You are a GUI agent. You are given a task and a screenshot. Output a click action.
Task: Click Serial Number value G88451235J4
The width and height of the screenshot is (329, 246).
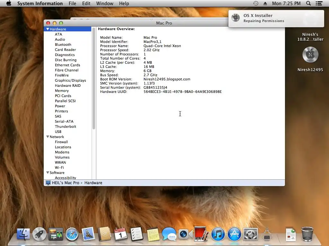tap(155, 87)
